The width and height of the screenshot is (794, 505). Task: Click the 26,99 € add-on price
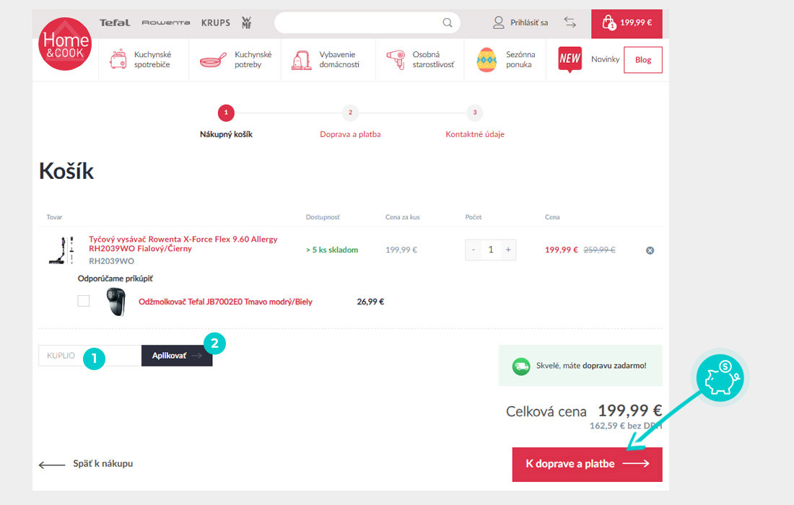tap(371, 302)
